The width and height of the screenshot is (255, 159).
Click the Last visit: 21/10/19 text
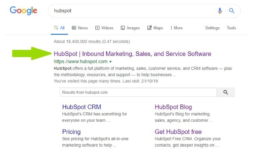[x=140, y=81]
